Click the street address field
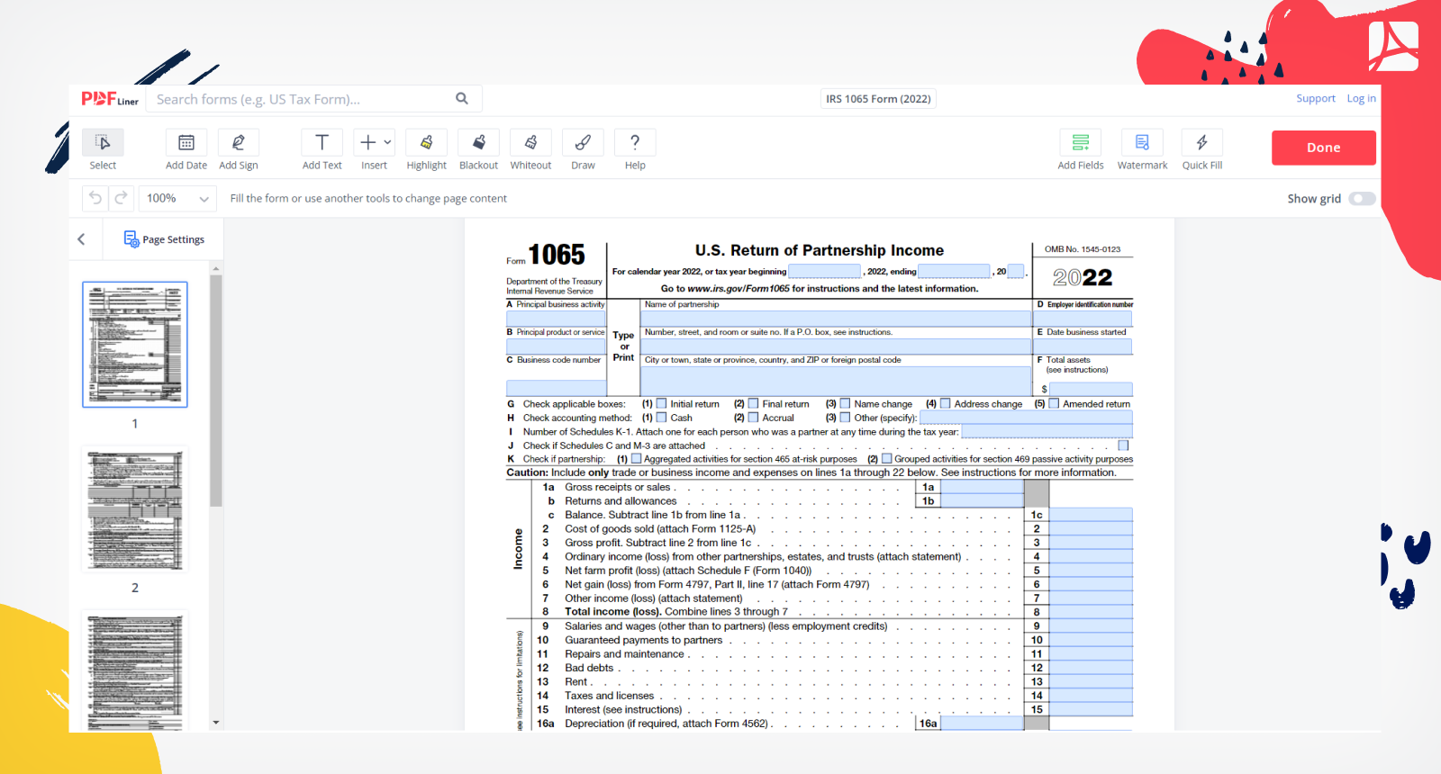The image size is (1441, 774). click(x=836, y=346)
